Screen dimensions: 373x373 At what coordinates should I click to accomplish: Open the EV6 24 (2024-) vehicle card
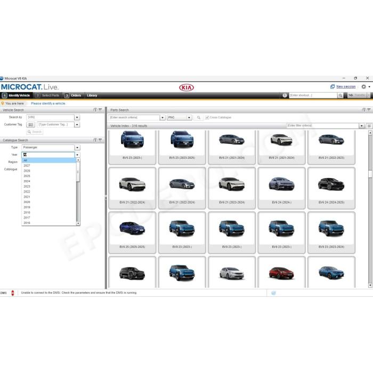point(282,188)
